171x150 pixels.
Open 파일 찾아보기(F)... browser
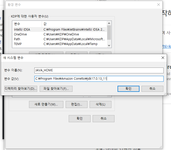click(x=56, y=89)
